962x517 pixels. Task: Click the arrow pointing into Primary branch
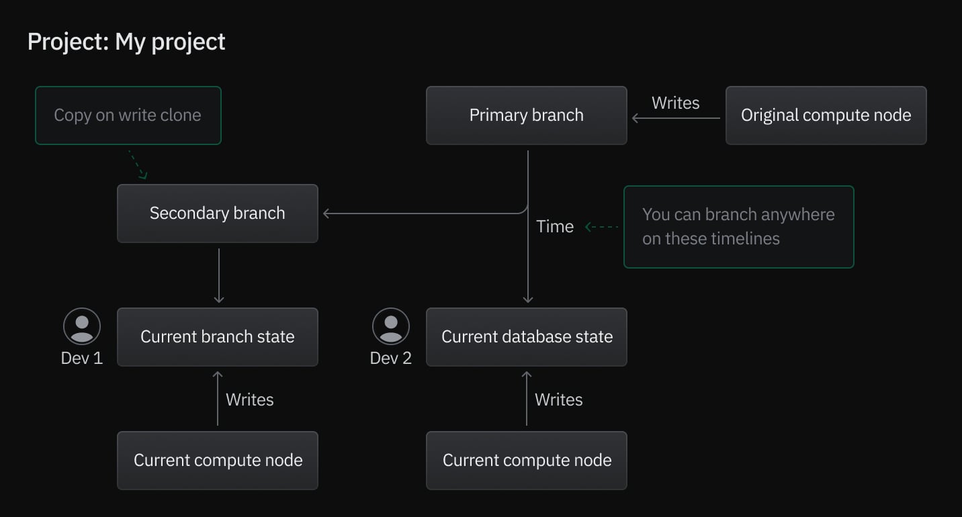[x=675, y=119]
